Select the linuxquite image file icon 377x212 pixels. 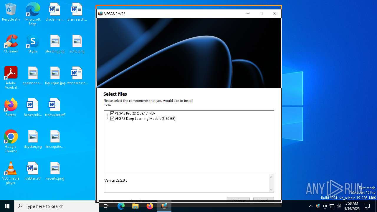55,140
